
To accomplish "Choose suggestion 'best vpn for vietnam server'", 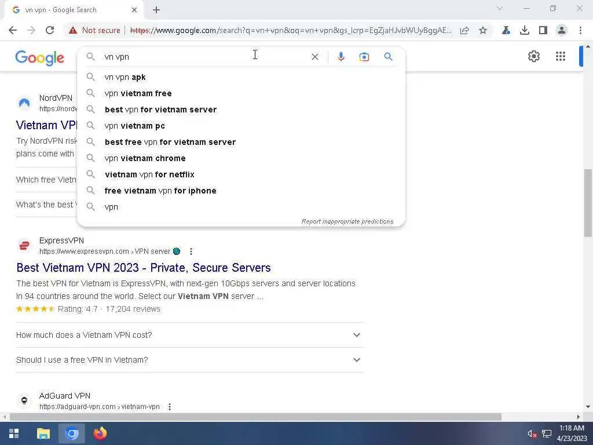I will (241, 110).
